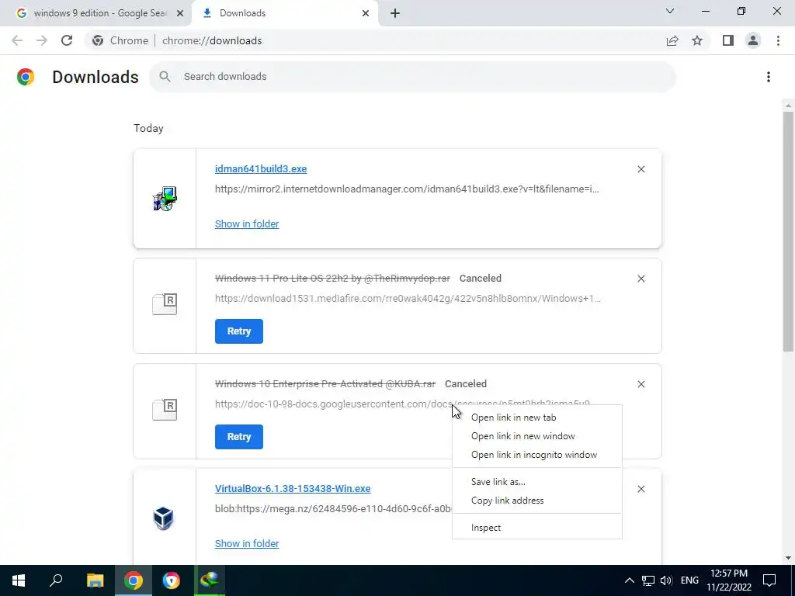Click the VirtualBox cube file icon
The height and width of the screenshot is (596, 795).
[x=163, y=518]
